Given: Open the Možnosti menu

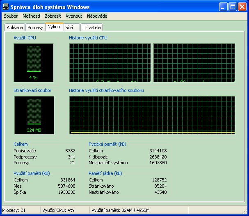Looking at the screenshot, I should tap(31, 16).
